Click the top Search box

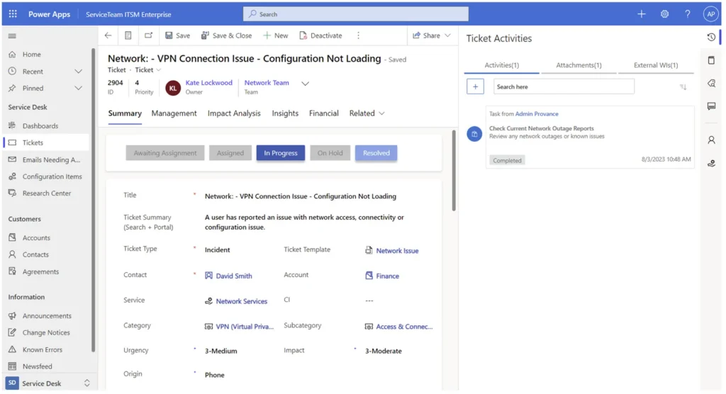pyautogui.click(x=356, y=14)
